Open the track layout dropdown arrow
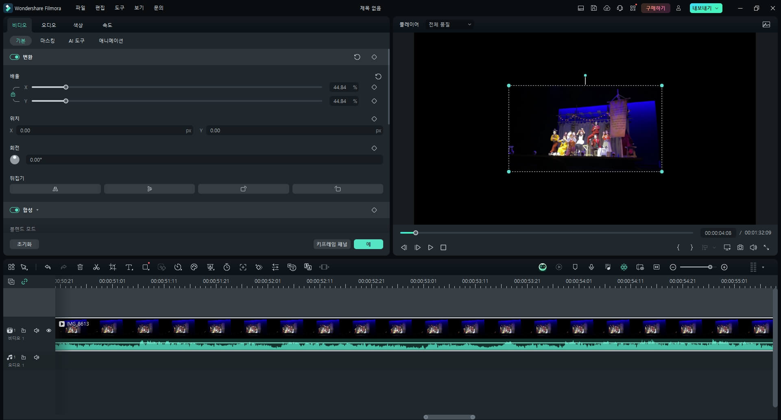This screenshot has height=420, width=781. coord(763,267)
